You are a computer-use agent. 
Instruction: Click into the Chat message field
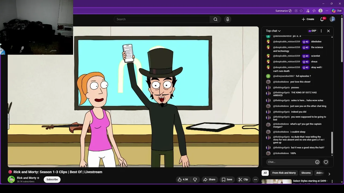pyautogui.click(x=290, y=162)
